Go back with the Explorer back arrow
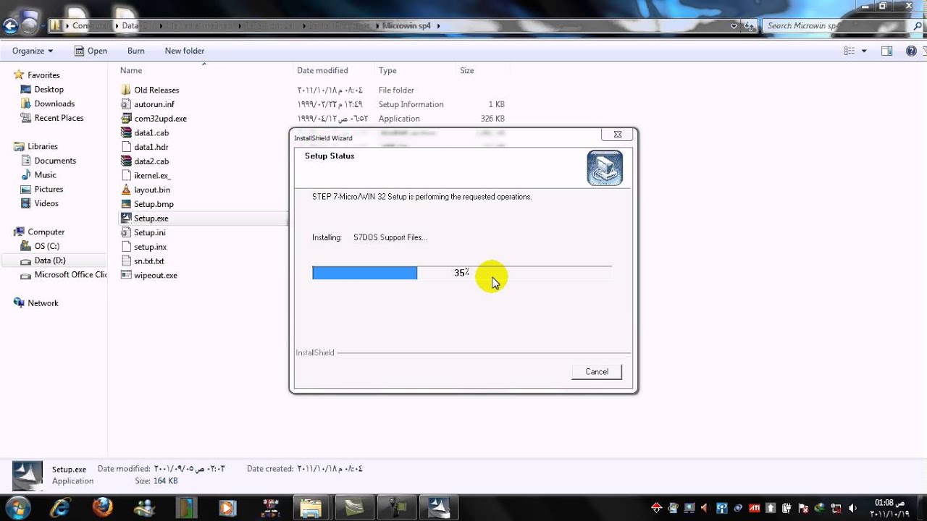 tap(10, 26)
